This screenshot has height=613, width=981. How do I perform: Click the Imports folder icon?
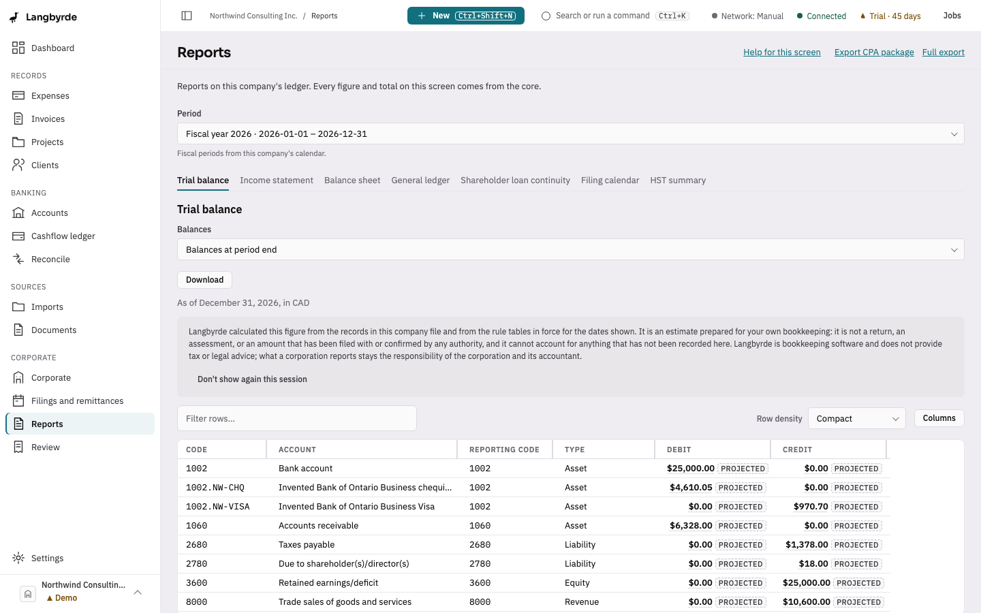coord(18,306)
